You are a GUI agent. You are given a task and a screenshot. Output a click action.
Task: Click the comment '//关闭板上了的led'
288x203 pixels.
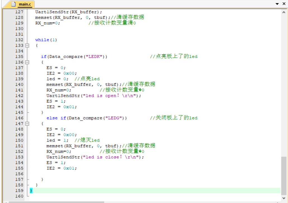(x=173, y=118)
